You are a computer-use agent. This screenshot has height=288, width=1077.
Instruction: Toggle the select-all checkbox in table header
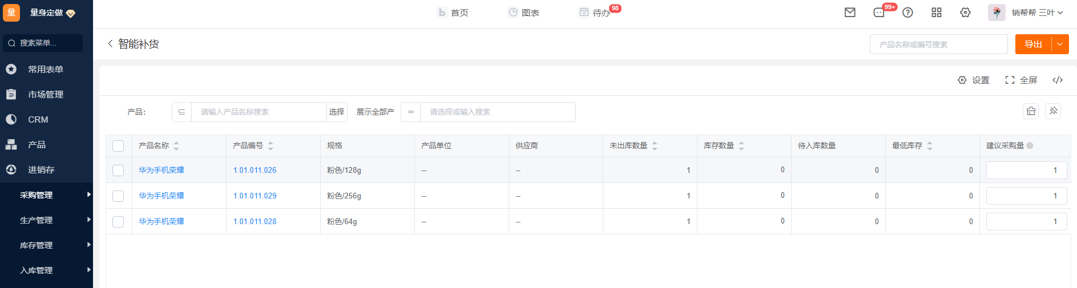tap(118, 146)
